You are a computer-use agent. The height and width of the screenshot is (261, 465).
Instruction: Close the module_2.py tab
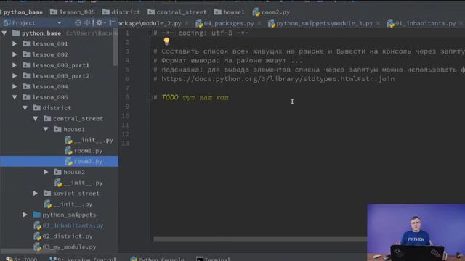pos(187,23)
